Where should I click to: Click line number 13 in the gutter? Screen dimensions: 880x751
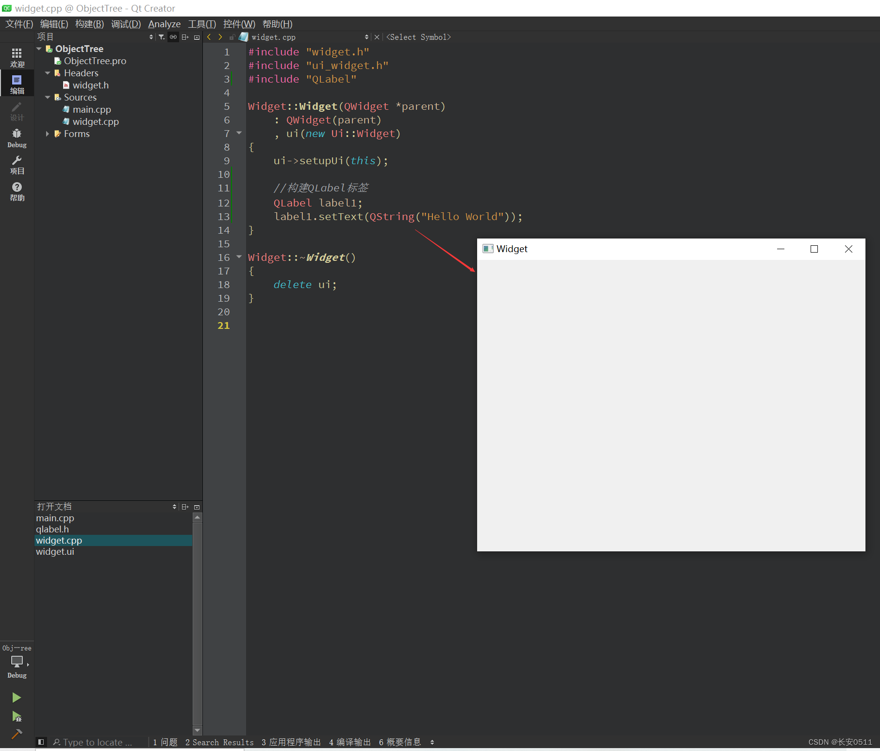click(223, 217)
